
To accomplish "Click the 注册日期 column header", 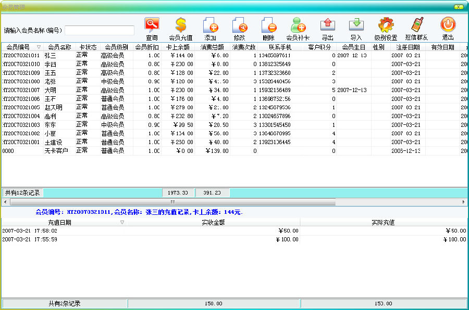I will tap(408, 47).
